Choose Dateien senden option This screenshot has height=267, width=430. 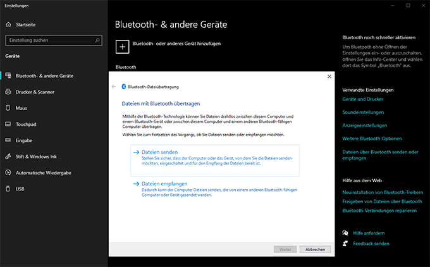(215, 160)
